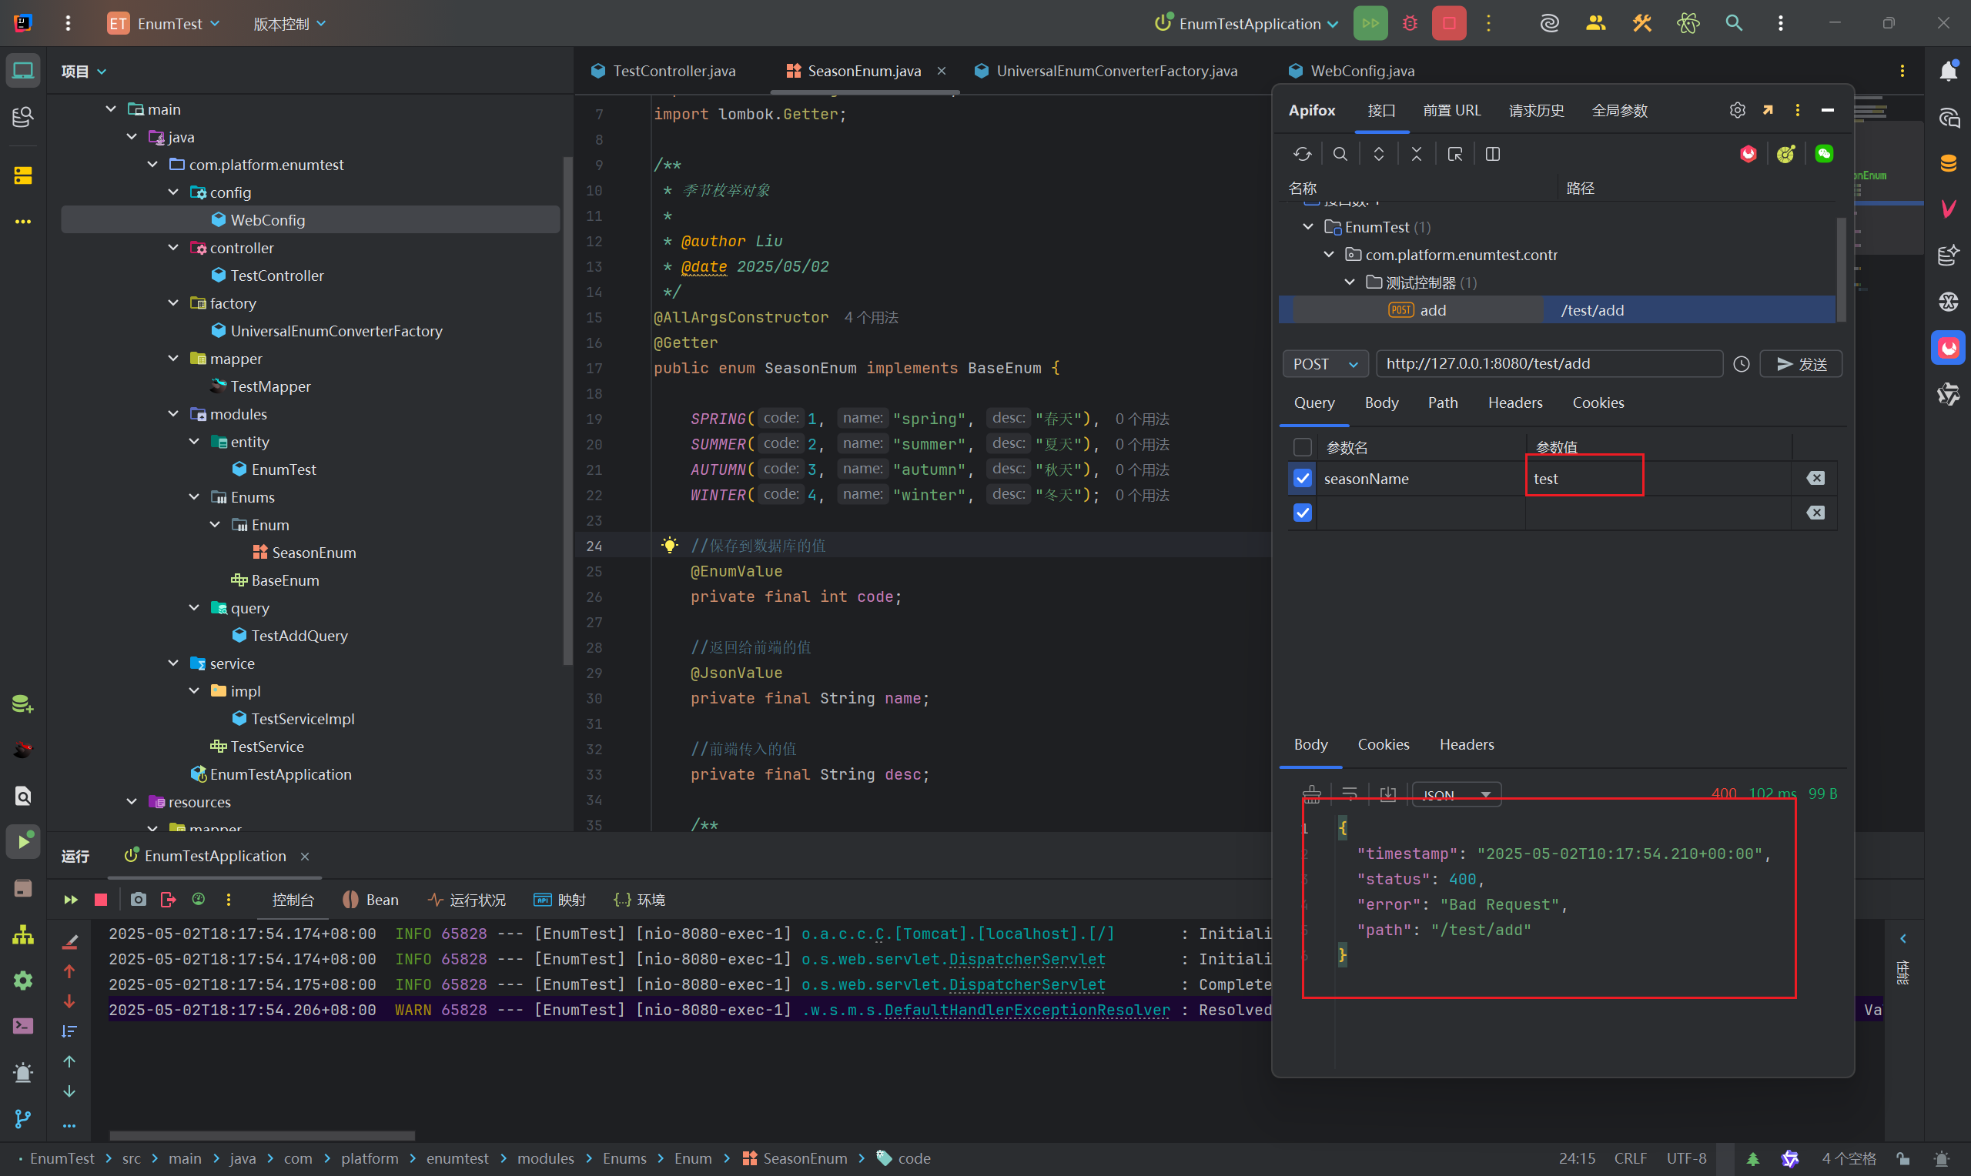Open the terminal tool window icon
This screenshot has width=1971, height=1176.
point(23,1026)
